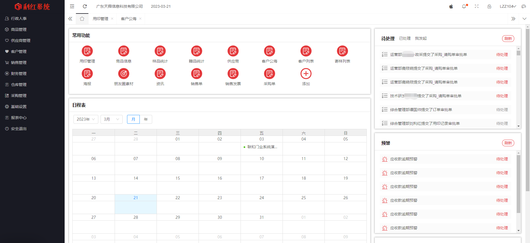Close the 客户公海 tab
The height and width of the screenshot is (243, 530).
pyautogui.click(x=140, y=19)
